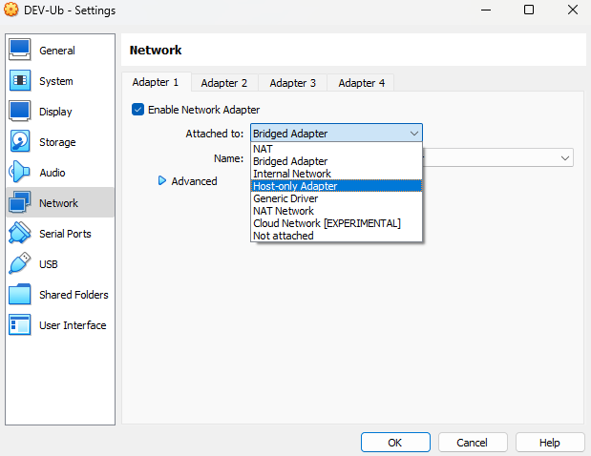Open the User Interface icon
The width and height of the screenshot is (591, 456).
pyautogui.click(x=20, y=325)
